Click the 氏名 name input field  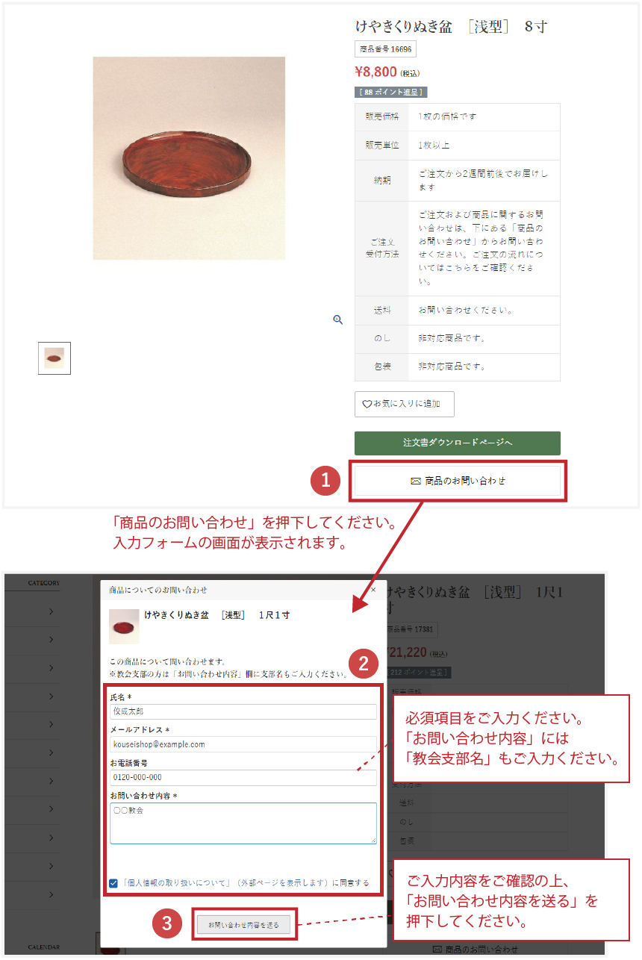(243, 711)
